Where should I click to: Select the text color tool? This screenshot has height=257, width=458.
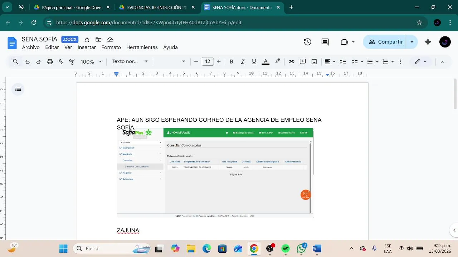pos(265,62)
